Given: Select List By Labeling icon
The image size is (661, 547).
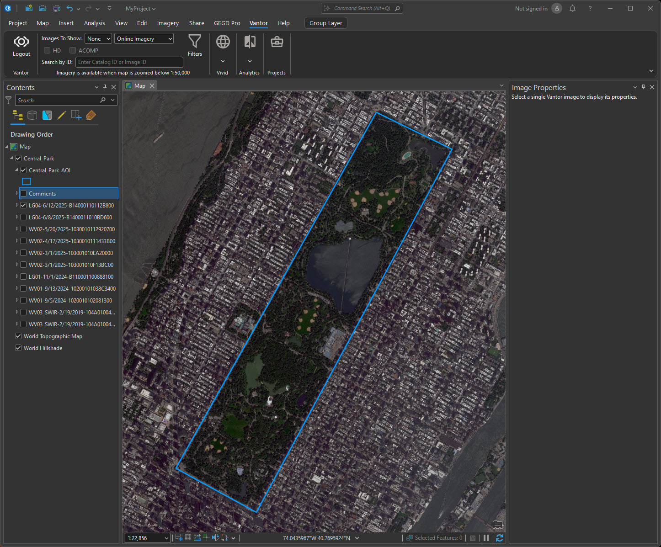Looking at the screenshot, I should [x=91, y=115].
